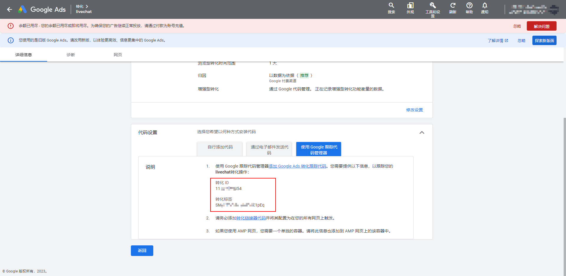Click the 转化 ID value
Image resolution: width=566 pixels, height=276 pixels.
(228, 189)
